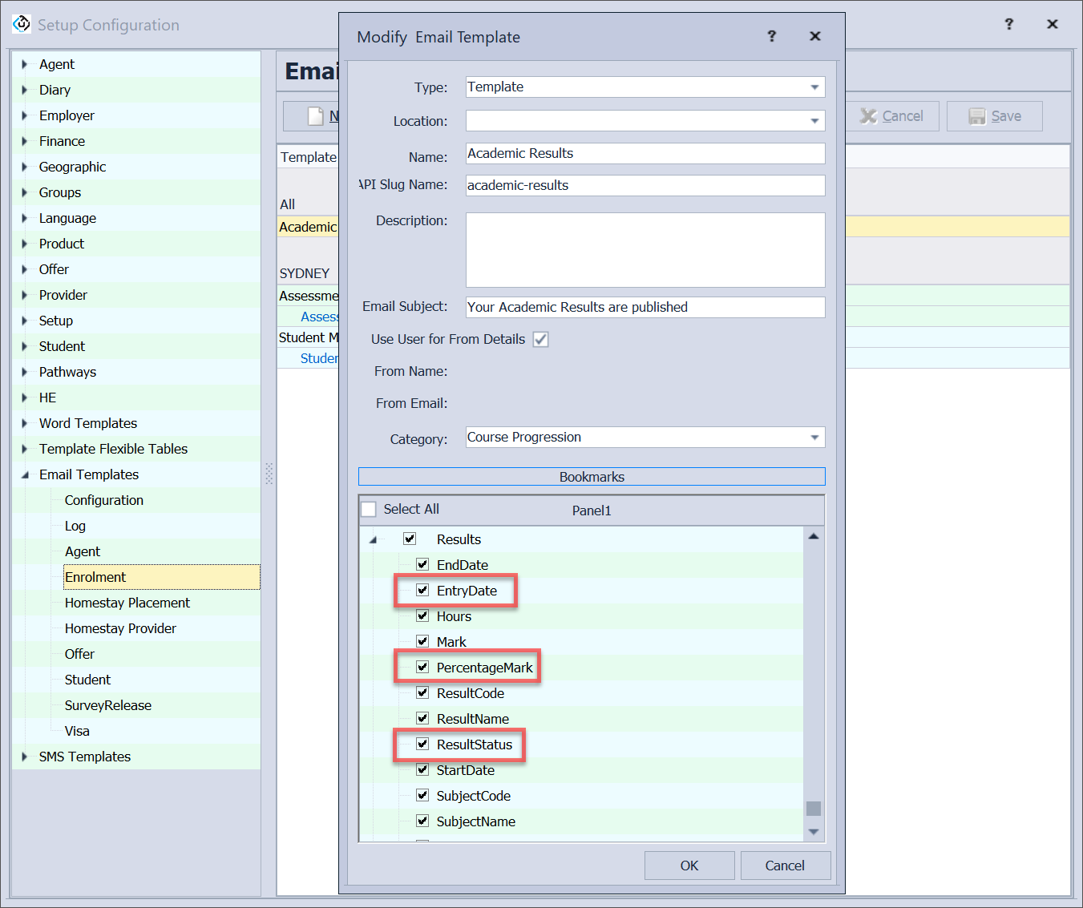Click the Setup Configuration app logo icon
This screenshot has height=908, width=1083.
(22, 24)
